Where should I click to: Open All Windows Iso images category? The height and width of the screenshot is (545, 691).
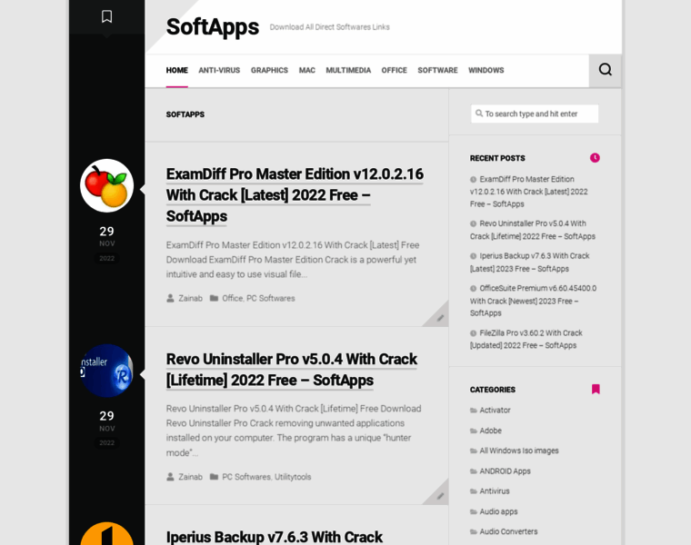(x=519, y=451)
